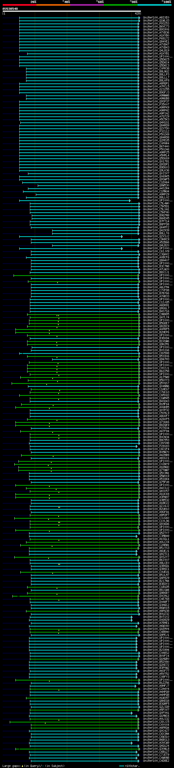Click the cyan ~100% identity scale segment

[154, 5]
